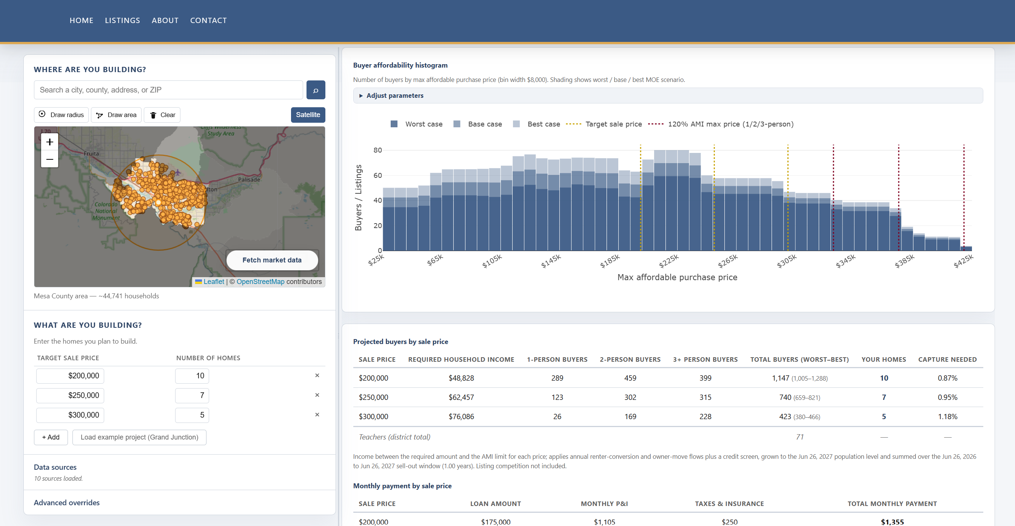Viewport: 1015px width, 526px height.
Task: Click 'Mesa County area' households text
Action: coord(96,296)
